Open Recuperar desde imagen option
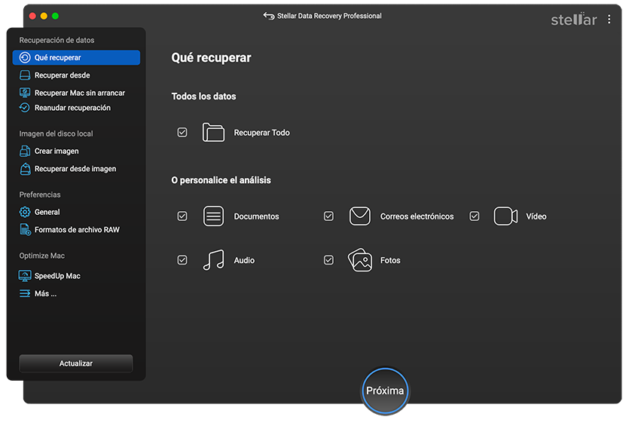Screen dimensions: 626x429 pyautogui.click(x=76, y=169)
